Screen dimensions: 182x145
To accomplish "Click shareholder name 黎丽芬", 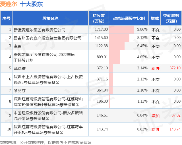I will coord(20,91).
